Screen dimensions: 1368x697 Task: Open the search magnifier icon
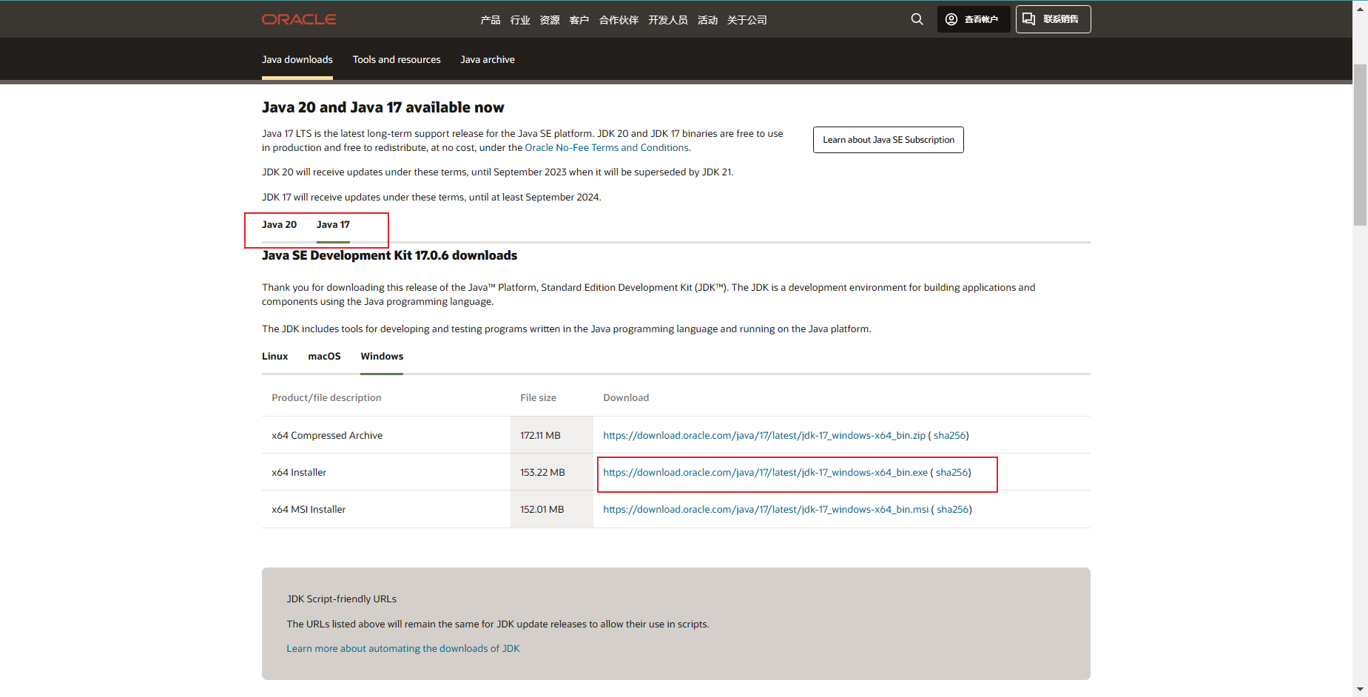pos(917,19)
